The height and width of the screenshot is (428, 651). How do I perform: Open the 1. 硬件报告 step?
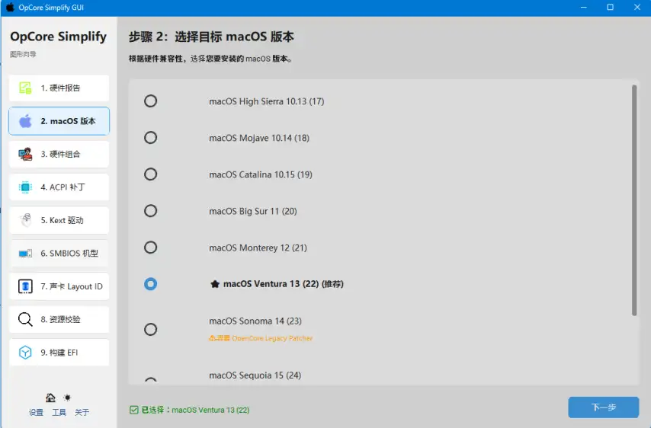tap(60, 88)
